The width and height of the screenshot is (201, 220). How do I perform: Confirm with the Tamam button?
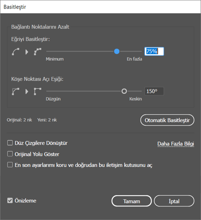[131, 201]
